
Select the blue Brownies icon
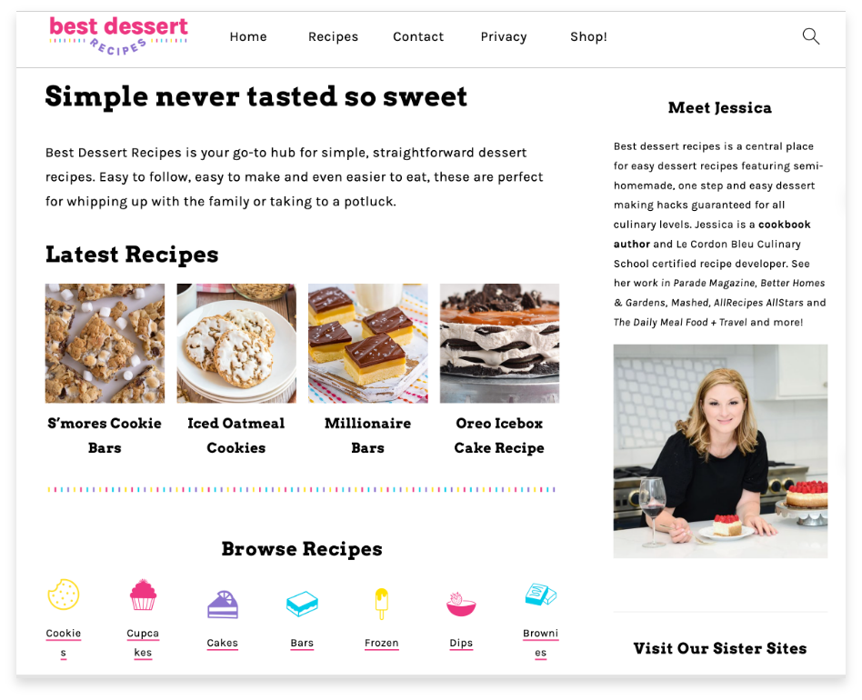point(540,595)
